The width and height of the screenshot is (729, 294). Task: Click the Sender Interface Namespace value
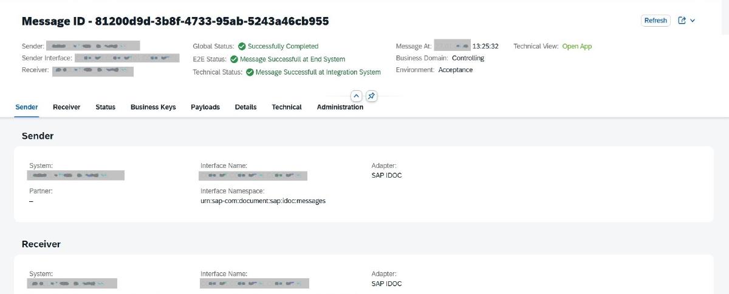262,201
